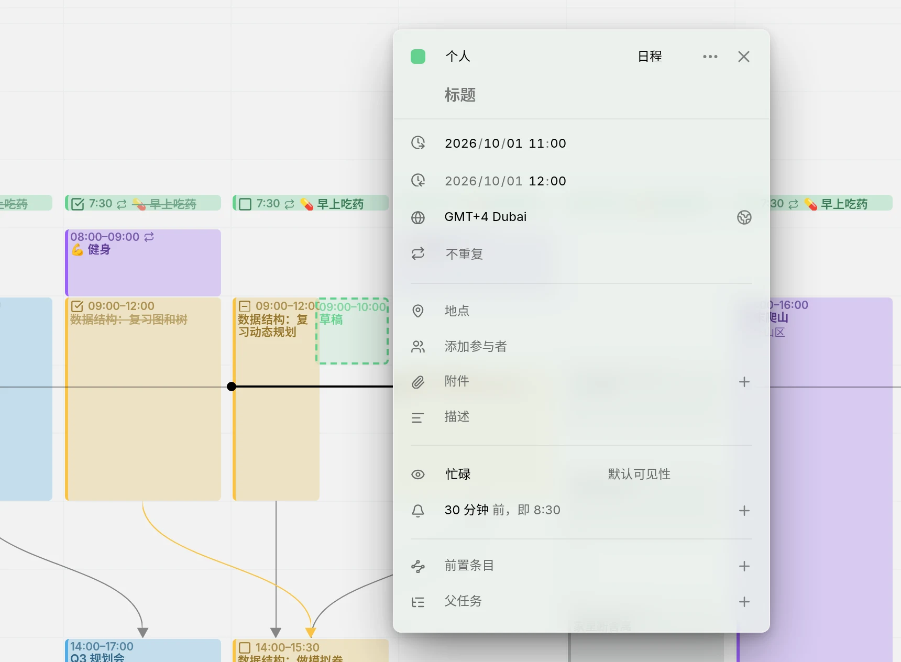Click 添加参与者 to add attendees
This screenshot has height=662, width=901.
pos(476,346)
